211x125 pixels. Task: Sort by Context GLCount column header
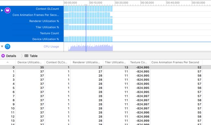pos(57,62)
